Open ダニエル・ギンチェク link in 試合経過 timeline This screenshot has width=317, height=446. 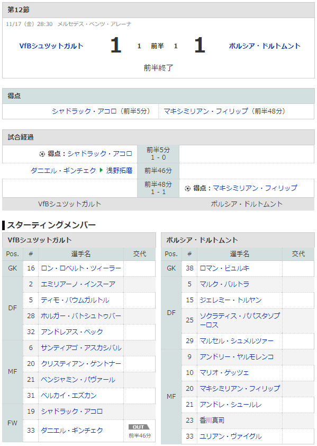(64, 170)
